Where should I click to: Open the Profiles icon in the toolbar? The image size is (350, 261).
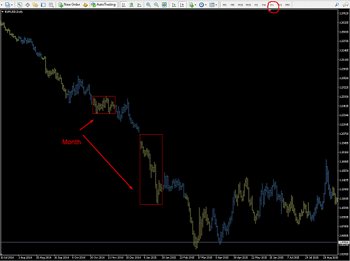click(8, 4)
